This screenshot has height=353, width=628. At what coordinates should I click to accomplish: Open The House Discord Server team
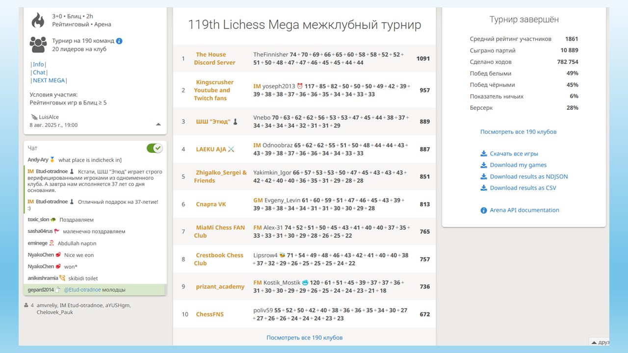[214, 59]
